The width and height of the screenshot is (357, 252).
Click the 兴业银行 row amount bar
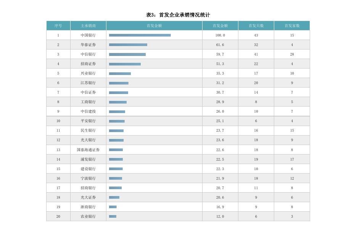[x=120, y=73]
